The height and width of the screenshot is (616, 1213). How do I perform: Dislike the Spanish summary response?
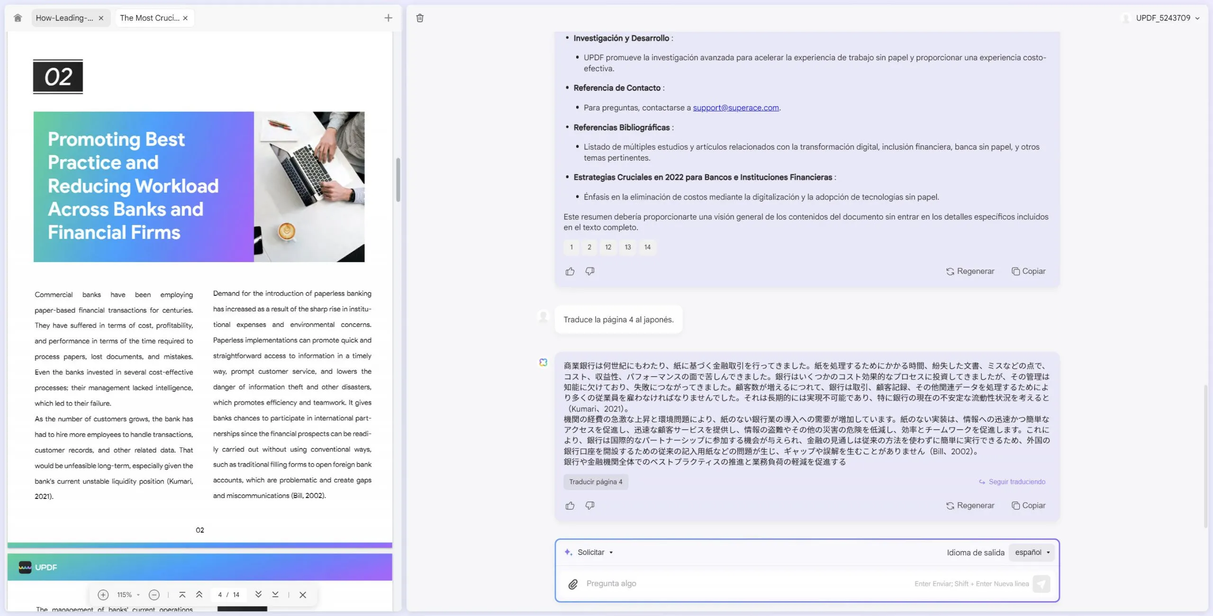(590, 272)
